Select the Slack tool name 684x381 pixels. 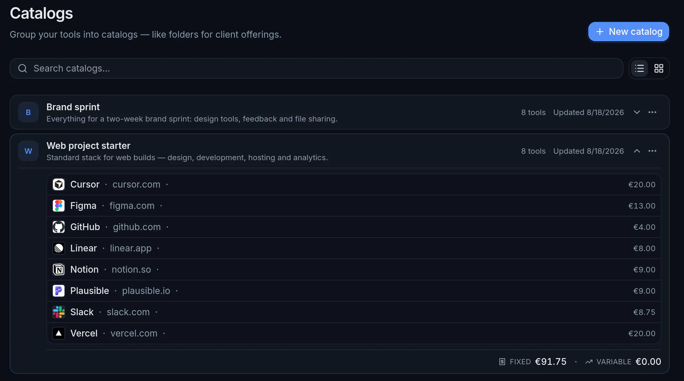click(x=82, y=312)
